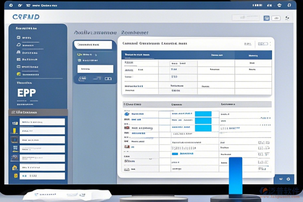Click the yellow magnifier icon in the middle panel
Screen dimensions: 303x202
(x=79, y=54)
